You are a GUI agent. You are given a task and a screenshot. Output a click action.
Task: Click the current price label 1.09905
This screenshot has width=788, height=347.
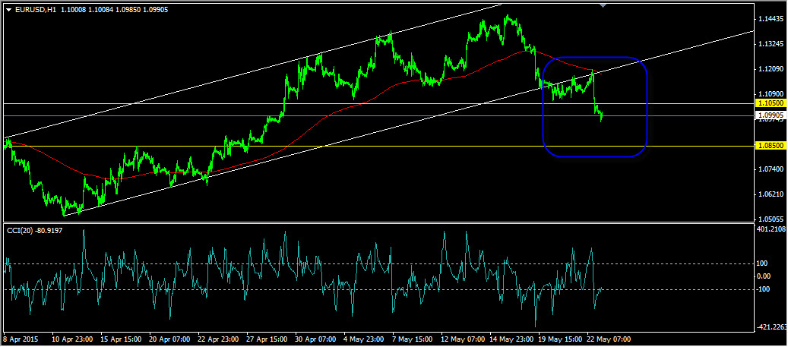(x=771, y=115)
